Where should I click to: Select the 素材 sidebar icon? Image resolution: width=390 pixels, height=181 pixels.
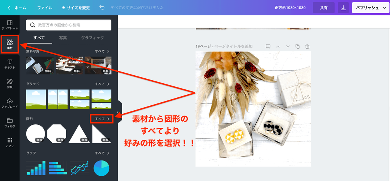click(10, 44)
